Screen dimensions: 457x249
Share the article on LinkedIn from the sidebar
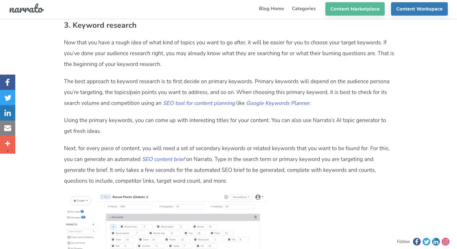pos(8,113)
